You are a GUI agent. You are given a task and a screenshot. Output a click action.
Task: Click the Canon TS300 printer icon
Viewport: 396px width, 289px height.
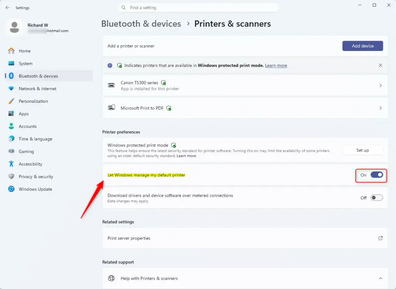[111, 85]
